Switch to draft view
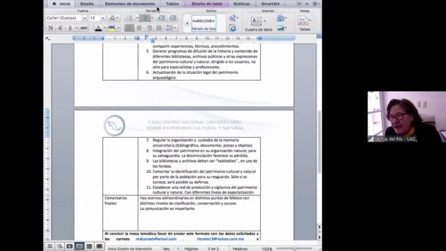This screenshot has width=446, height=251. tap(50, 246)
